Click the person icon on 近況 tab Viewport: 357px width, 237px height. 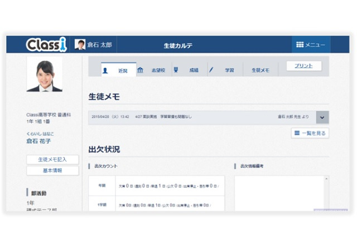click(x=105, y=71)
